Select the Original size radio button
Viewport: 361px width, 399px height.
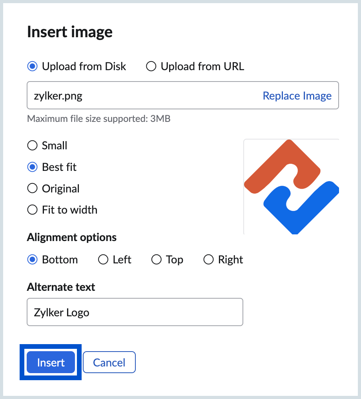32,189
